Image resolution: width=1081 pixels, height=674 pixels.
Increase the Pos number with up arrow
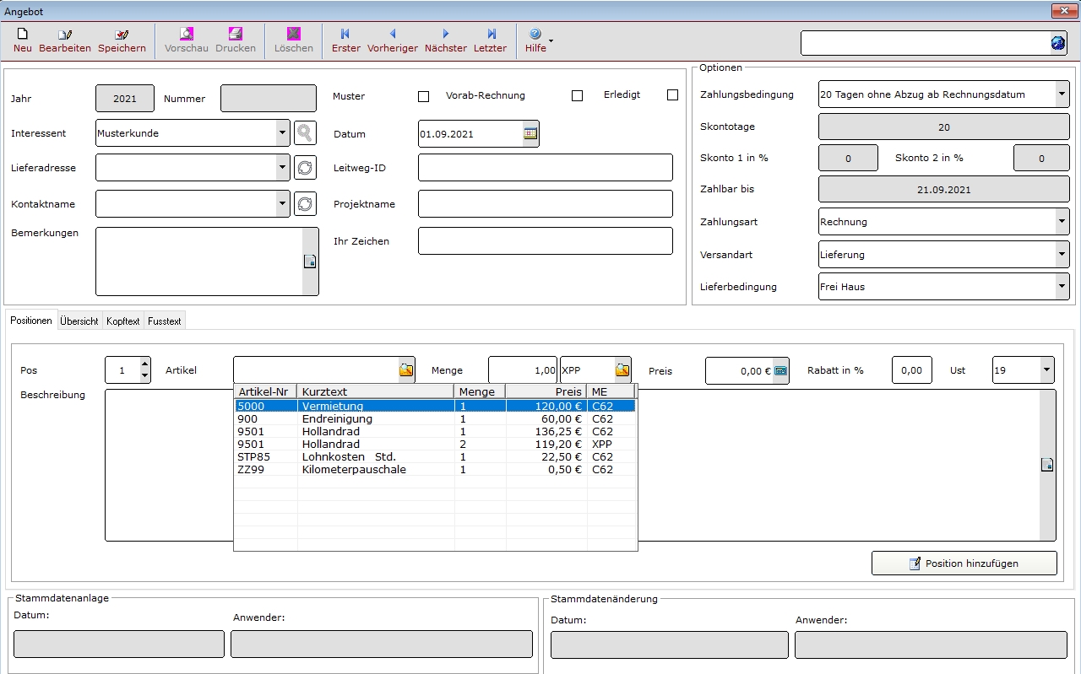(x=144, y=364)
